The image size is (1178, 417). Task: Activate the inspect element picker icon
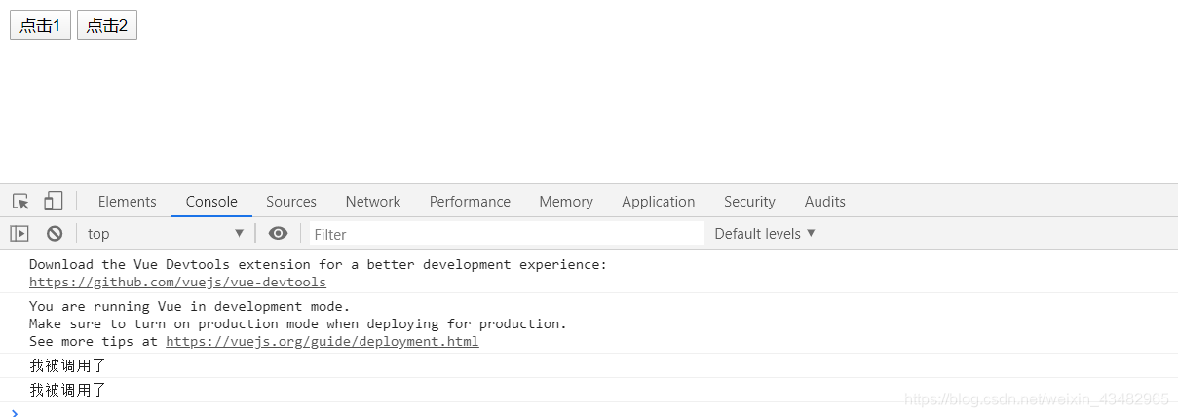pos(20,202)
